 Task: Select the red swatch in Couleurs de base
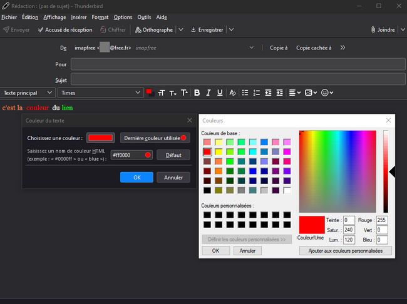tap(207, 152)
